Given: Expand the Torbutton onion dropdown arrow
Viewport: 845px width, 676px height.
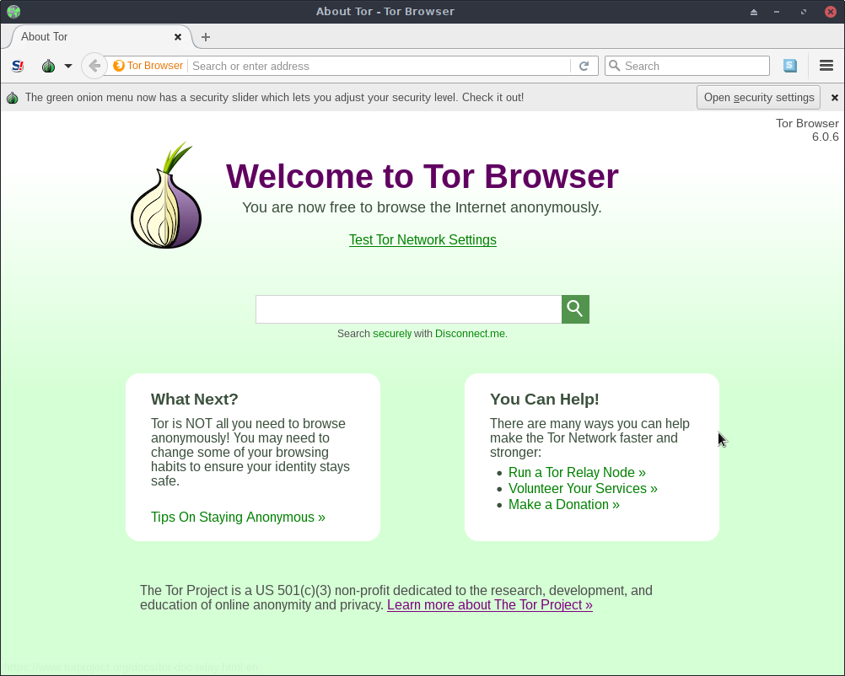Looking at the screenshot, I should (x=68, y=66).
